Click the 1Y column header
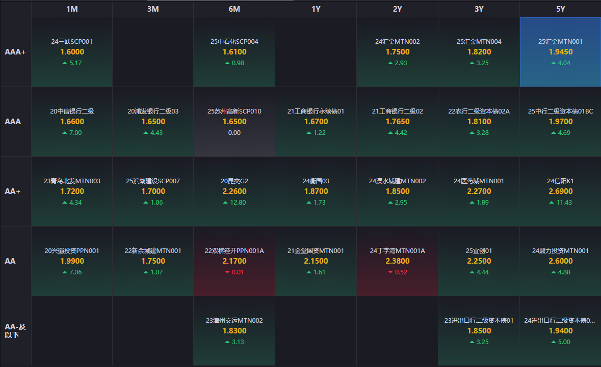Image resolution: width=601 pixels, height=367 pixels. pos(316,9)
